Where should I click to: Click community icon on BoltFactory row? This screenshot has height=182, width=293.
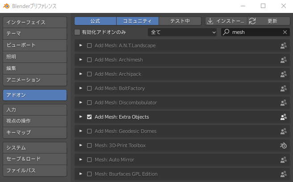(284, 88)
